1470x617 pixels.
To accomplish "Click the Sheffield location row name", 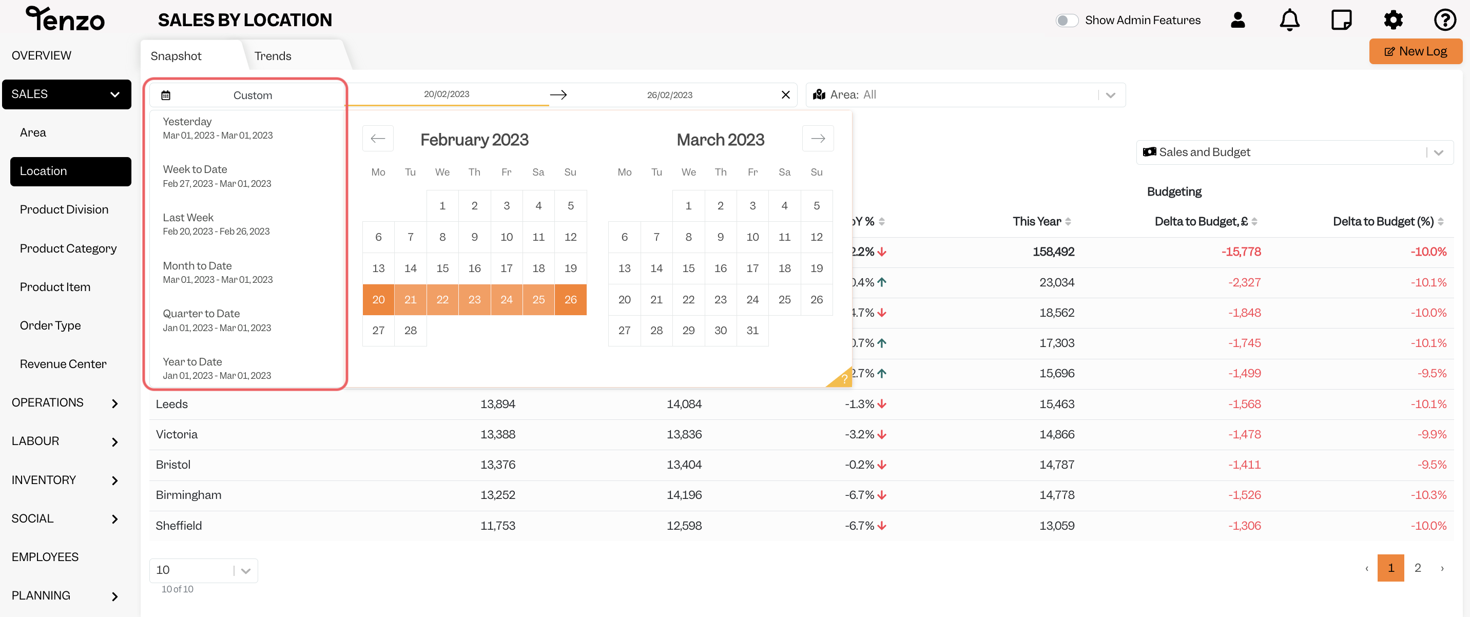I will pyautogui.click(x=179, y=526).
